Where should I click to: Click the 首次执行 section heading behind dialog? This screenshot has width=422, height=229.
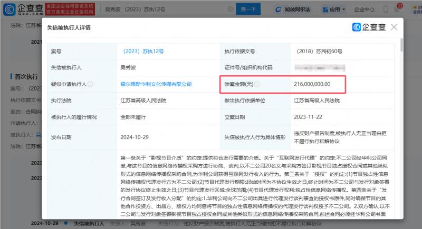click(x=22, y=76)
